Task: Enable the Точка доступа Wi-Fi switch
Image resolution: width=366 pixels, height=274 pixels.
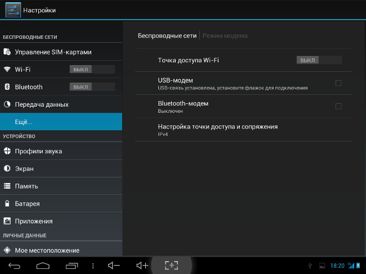Action: point(319,60)
